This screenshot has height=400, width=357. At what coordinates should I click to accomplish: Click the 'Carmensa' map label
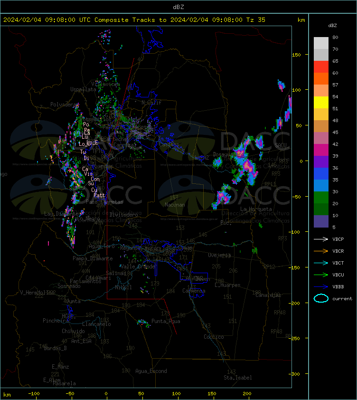194,291
